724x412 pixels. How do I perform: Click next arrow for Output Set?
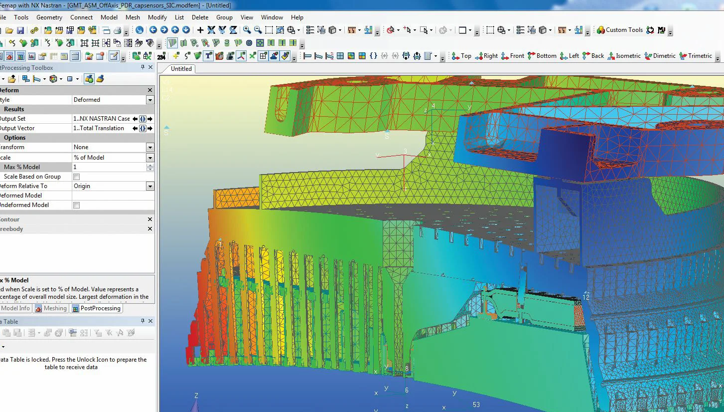150,119
